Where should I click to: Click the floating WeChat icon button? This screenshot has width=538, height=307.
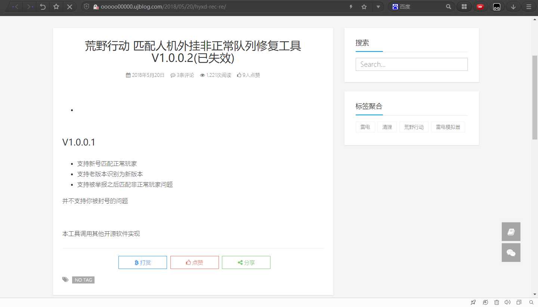tap(511, 253)
